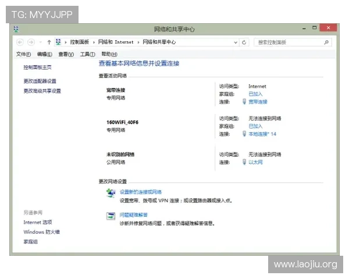Click the Forward navigation arrow
This screenshot has width=349, height=279.
tap(31, 42)
